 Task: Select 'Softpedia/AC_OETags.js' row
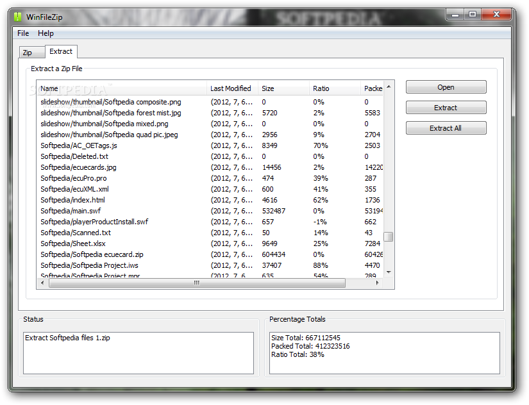[x=210, y=145]
